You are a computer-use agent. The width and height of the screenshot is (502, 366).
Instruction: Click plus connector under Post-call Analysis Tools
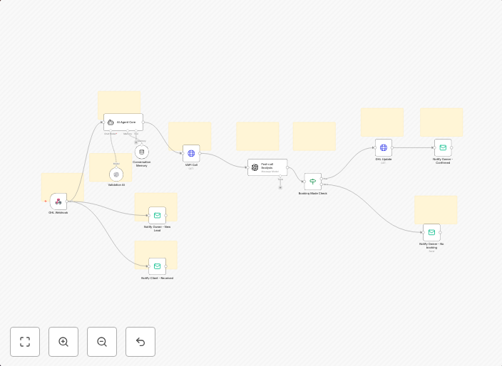(x=280, y=187)
